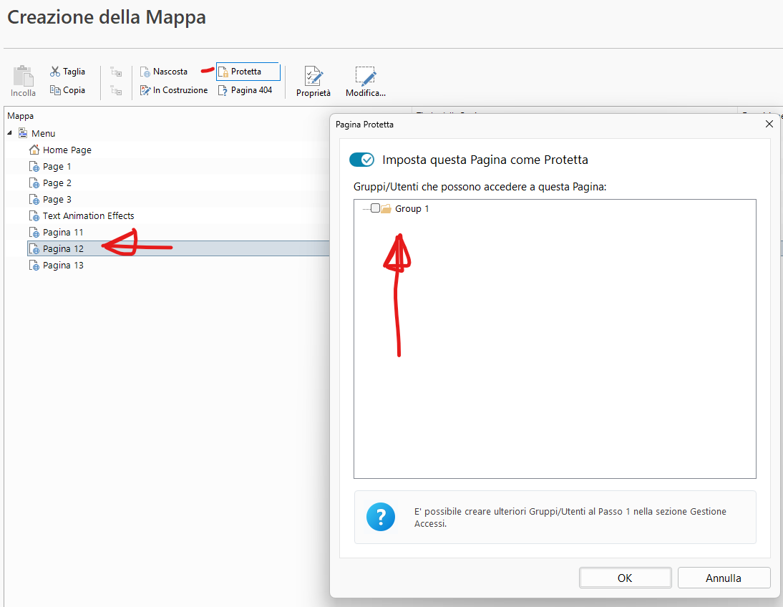Collapse the Menu tree node
The width and height of the screenshot is (783, 607).
(10, 133)
